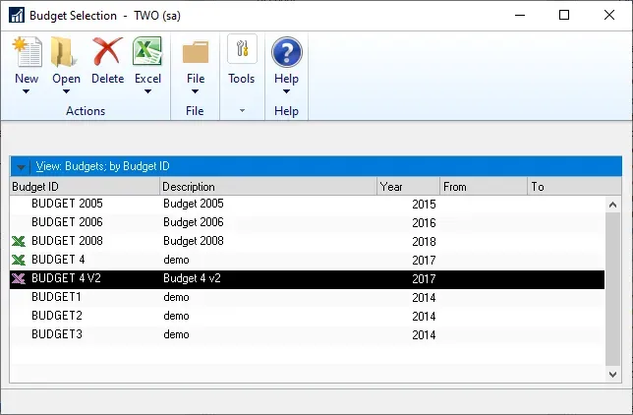The height and width of the screenshot is (415, 633).
Task: Sort by the Budget ID column header
Action: click(x=85, y=187)
